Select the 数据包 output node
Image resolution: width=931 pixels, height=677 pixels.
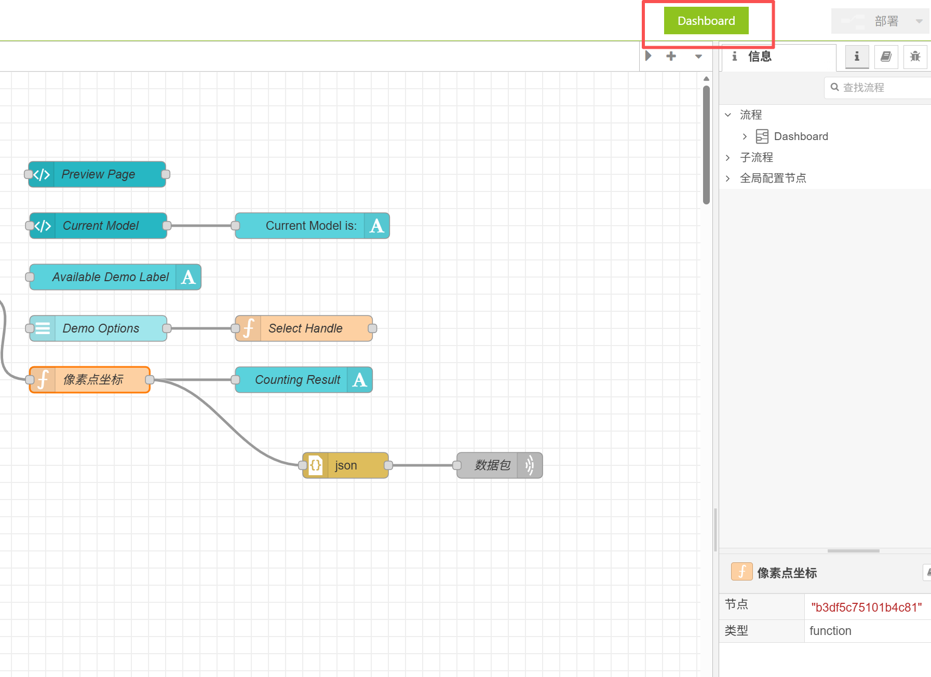[493, 465]
